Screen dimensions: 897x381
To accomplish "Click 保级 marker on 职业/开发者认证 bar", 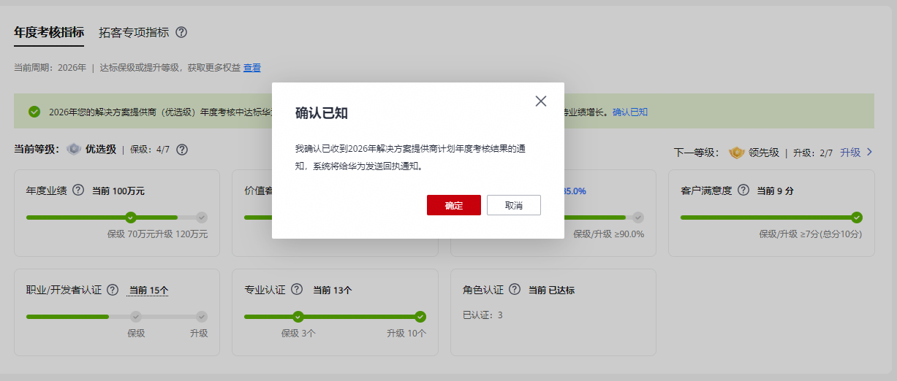I will tap(135, 316).
